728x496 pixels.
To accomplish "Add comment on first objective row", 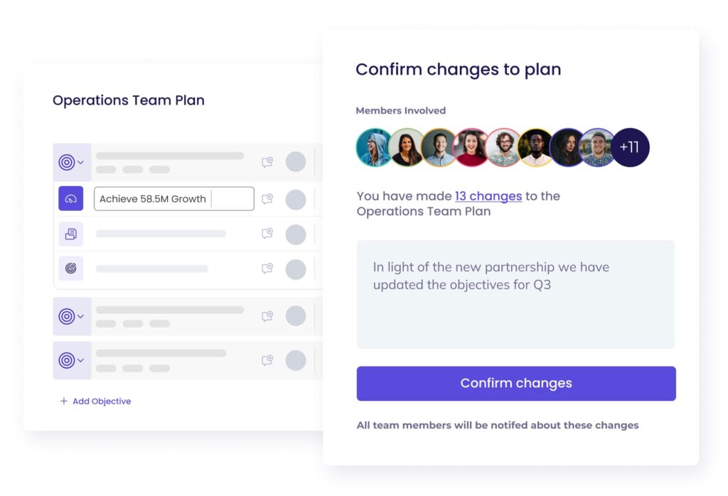I will tap(267, 162).
